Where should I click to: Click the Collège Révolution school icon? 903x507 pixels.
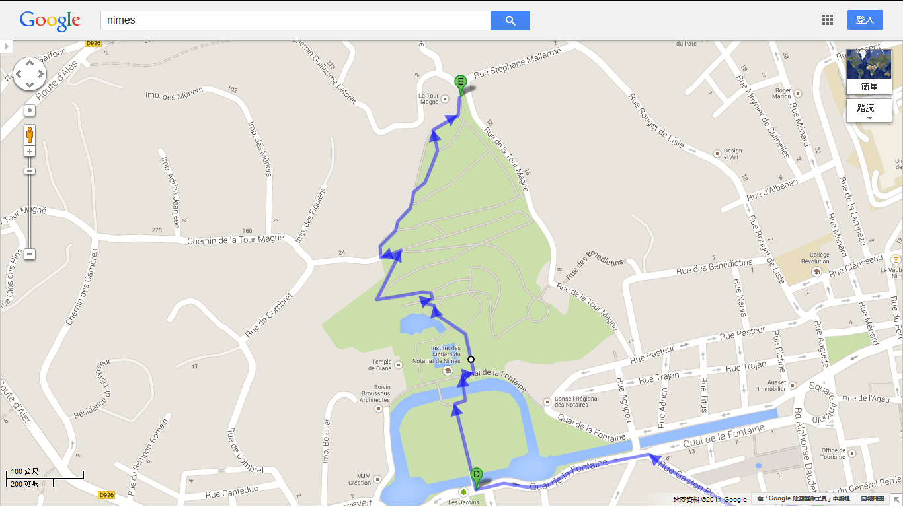pos(816,271)
